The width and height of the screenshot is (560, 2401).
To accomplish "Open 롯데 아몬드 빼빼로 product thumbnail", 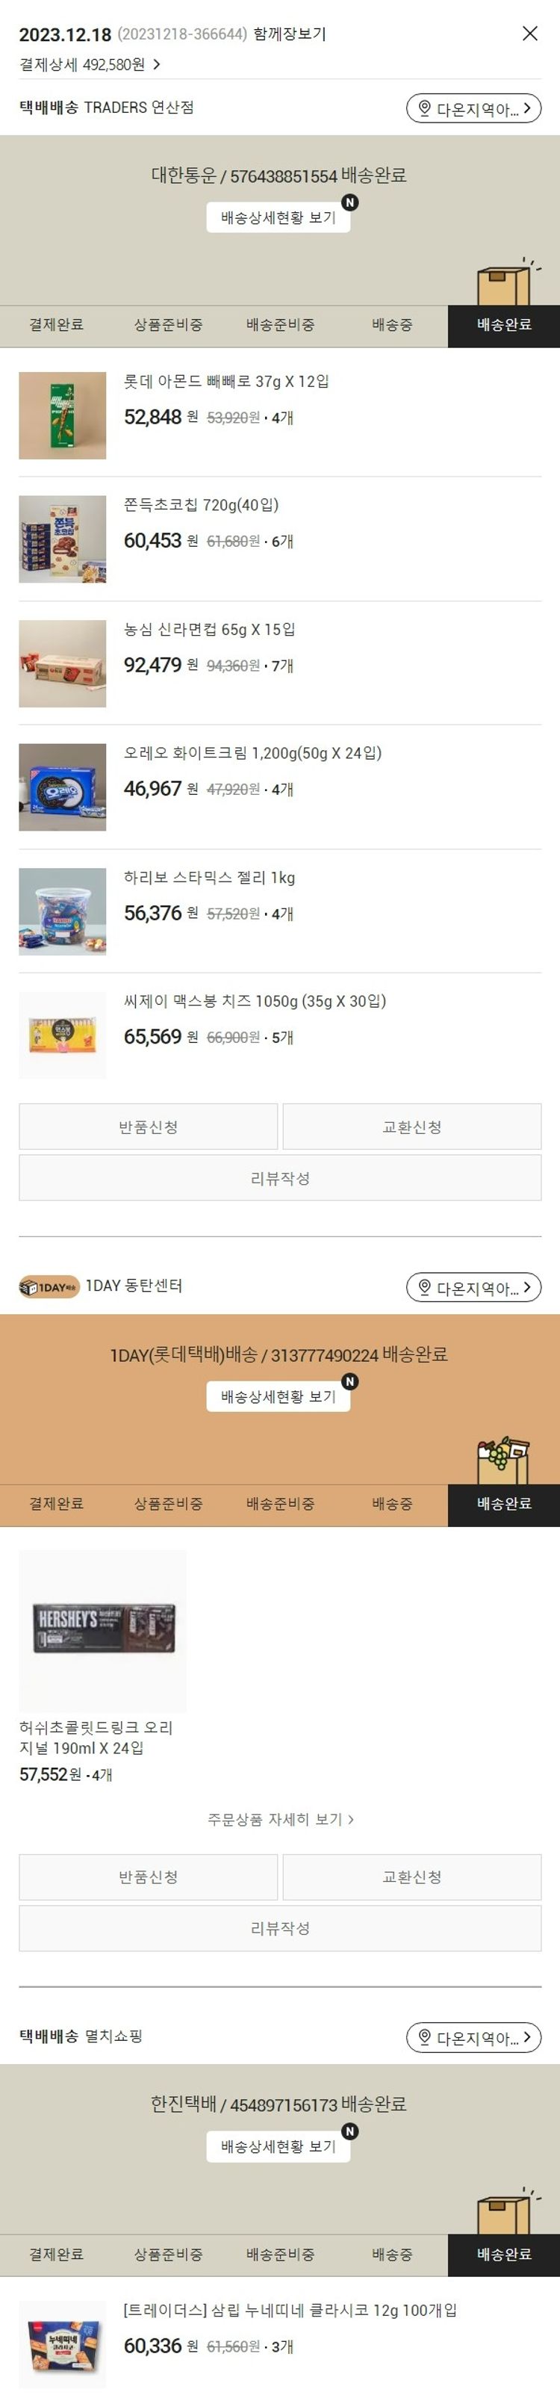I will (x=63, y=415).
